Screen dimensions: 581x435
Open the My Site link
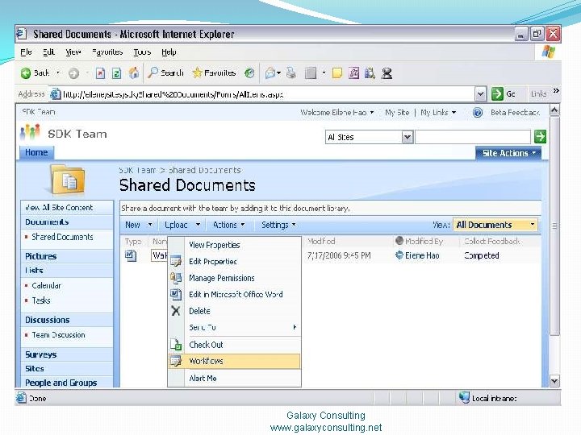[397, 113]
